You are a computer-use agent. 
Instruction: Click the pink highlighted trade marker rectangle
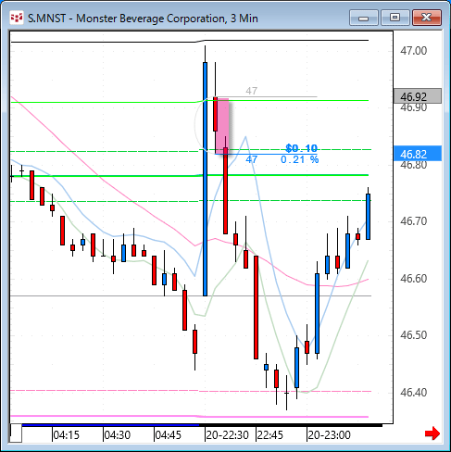point(222,126)
